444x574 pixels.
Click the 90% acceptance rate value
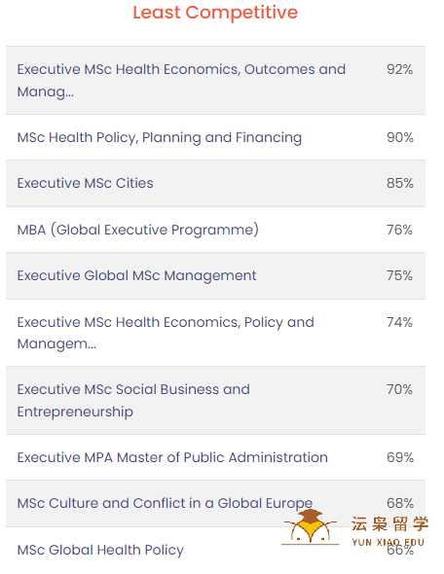pos(400,137)
